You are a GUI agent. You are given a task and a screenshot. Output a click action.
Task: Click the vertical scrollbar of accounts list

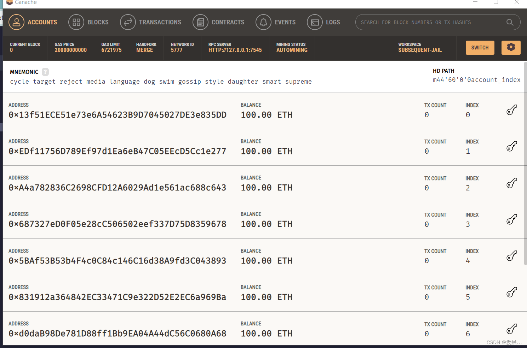[x=525, y=163]
